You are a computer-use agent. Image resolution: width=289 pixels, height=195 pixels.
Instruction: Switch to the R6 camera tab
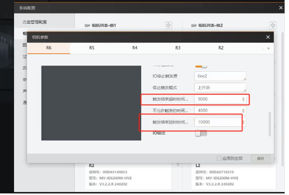[49, 48]
